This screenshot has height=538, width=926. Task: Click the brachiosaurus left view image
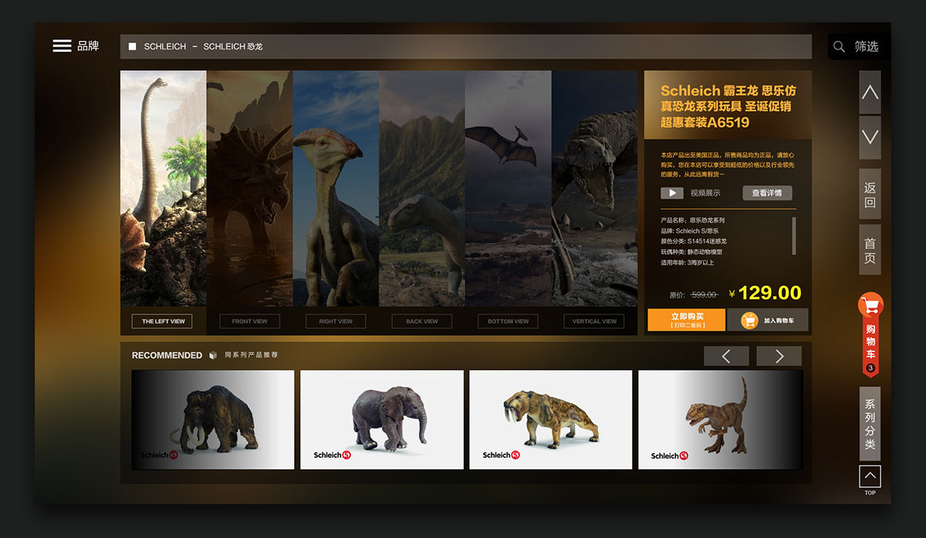tap(164, 189)
